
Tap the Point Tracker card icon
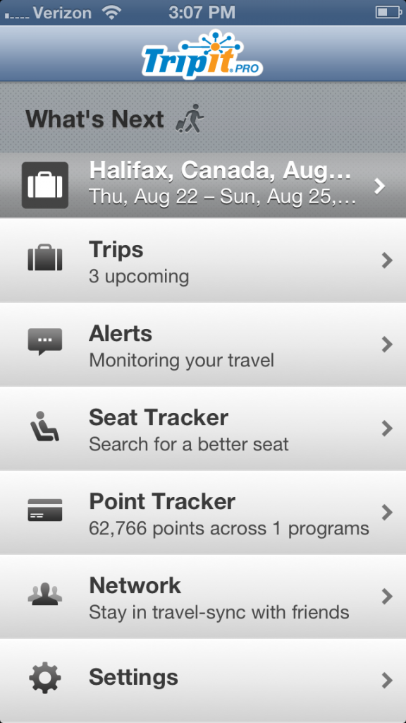(44, 511)
